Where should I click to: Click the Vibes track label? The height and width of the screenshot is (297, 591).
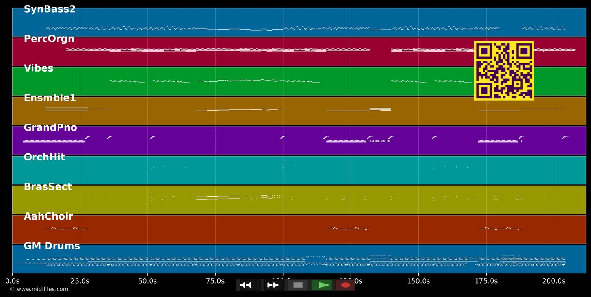coord(38,68)
